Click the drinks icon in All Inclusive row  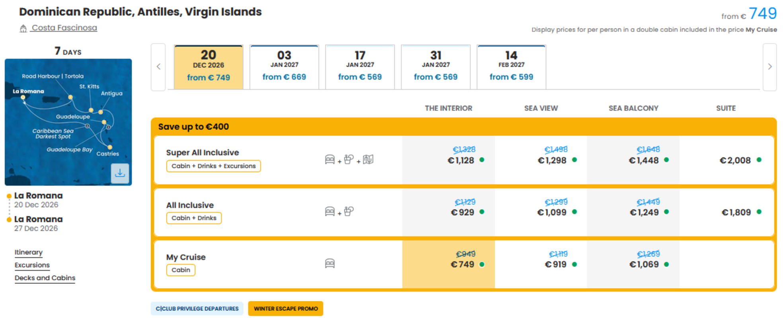pyautogui.click(x=349, y=211)
